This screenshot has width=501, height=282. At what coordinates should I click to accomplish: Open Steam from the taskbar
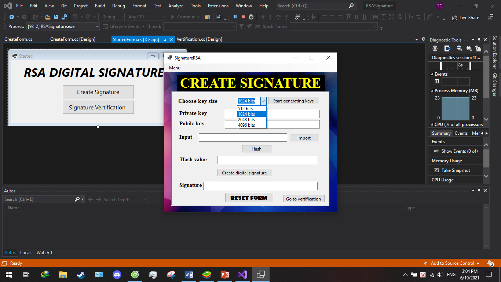(x=81, y=274)
